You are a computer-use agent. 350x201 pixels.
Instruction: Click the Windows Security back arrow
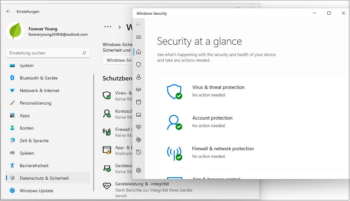click(139, 24)
